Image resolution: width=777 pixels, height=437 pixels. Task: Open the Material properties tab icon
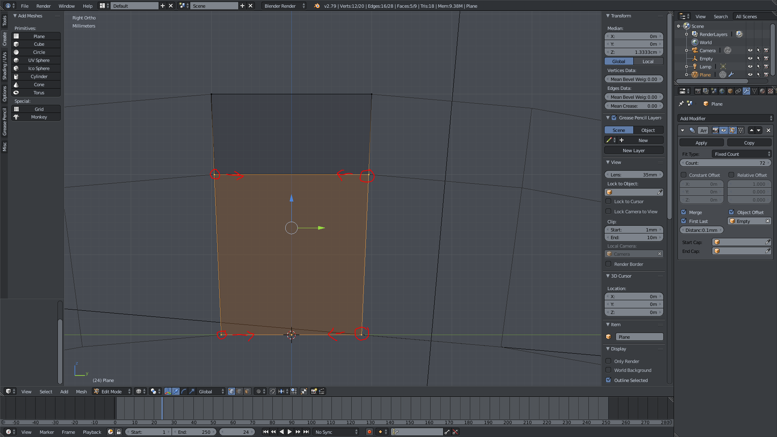pyautogui.click(x=762, y=91)
